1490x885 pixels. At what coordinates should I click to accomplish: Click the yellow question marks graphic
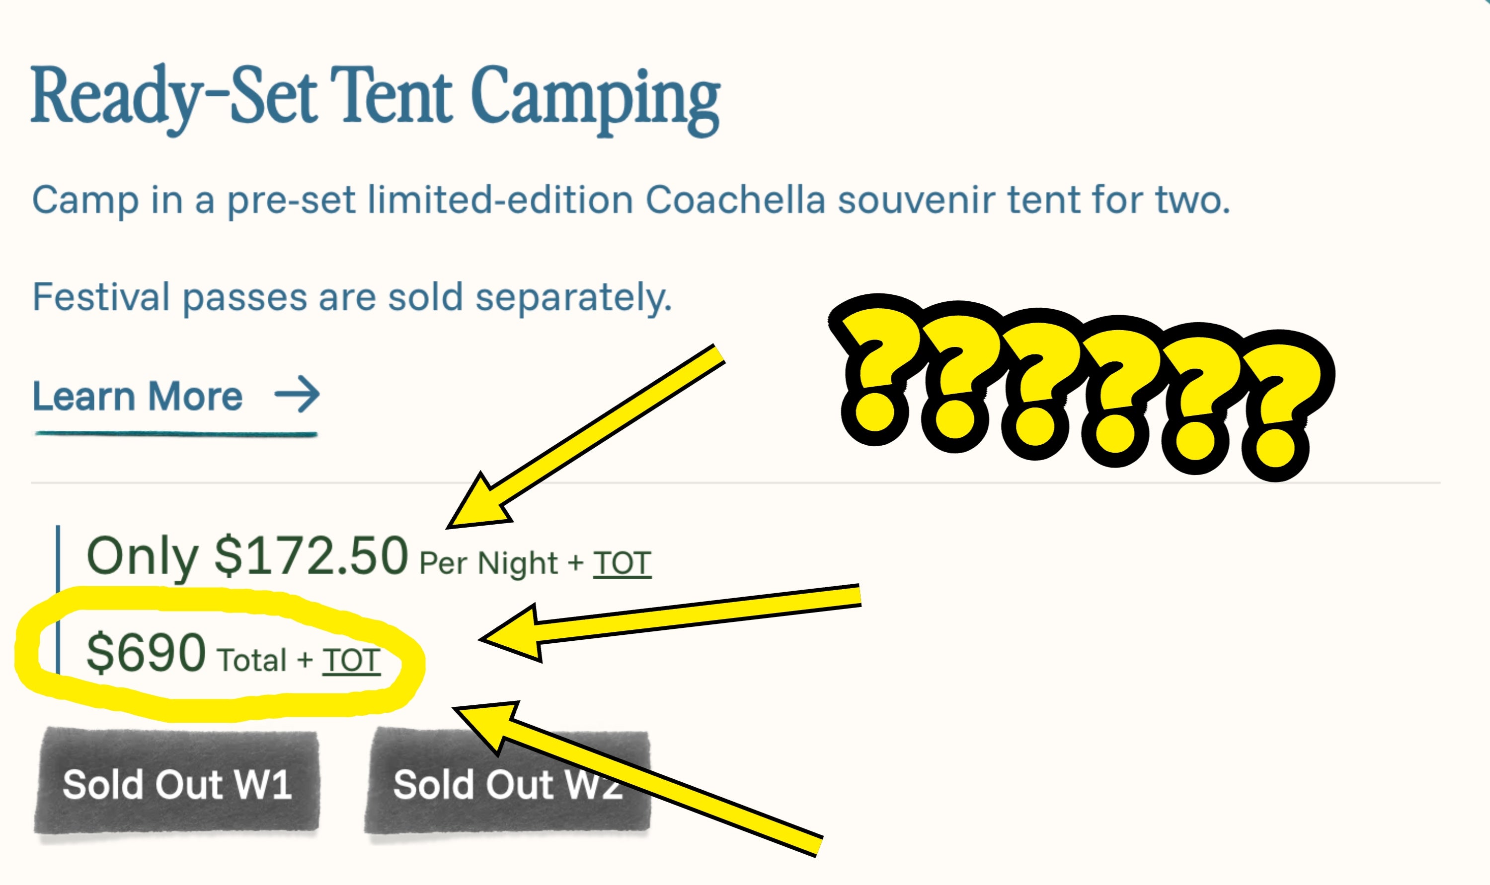1081,388
